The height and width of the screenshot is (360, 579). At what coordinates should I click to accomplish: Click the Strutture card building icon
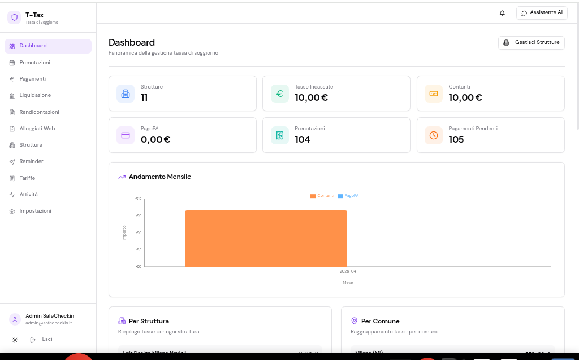126,94
